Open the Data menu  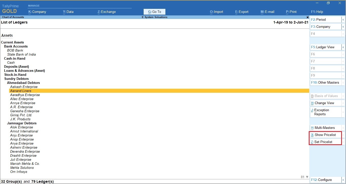(68, 12)
